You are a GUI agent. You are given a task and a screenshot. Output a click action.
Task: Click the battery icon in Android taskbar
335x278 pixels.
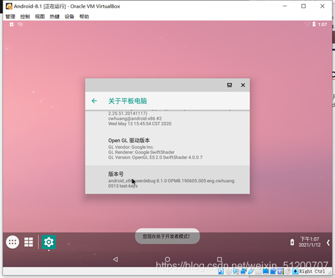(x=292, y=242)
